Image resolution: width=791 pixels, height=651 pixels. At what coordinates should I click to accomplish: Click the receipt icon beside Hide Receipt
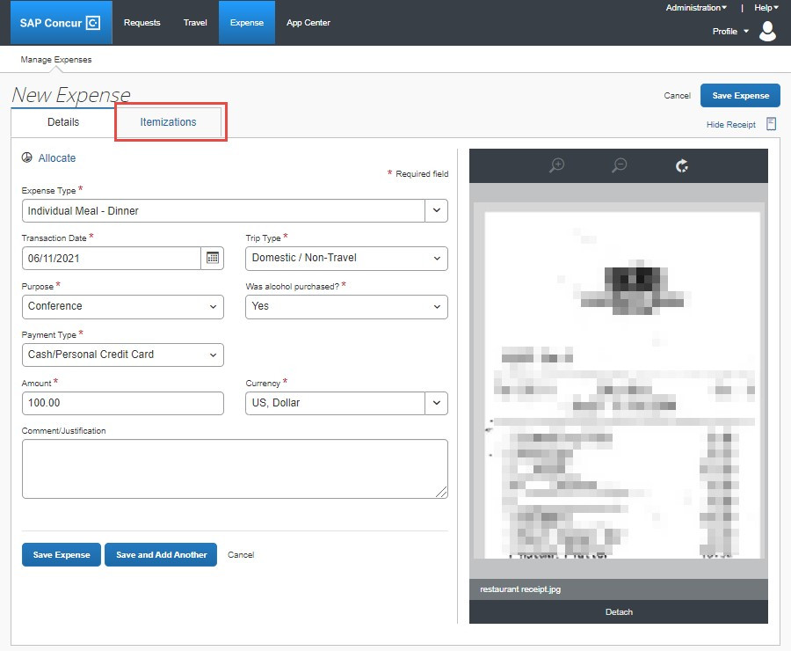tap(771, 124)
